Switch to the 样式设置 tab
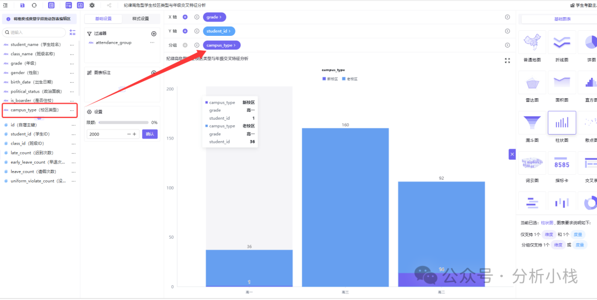Image resolution: width=597 pixels, height=300 pixels. coord(140,19)
